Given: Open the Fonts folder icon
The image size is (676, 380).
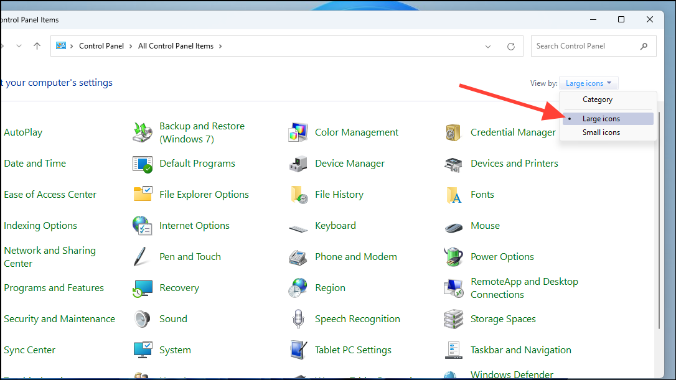Looking at the screenshot, I should pyautogui.click(x=454, y=195).
